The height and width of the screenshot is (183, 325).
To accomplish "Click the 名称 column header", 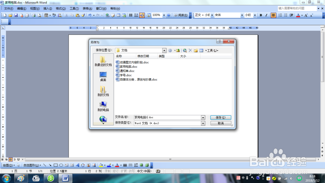I will 125,56.
